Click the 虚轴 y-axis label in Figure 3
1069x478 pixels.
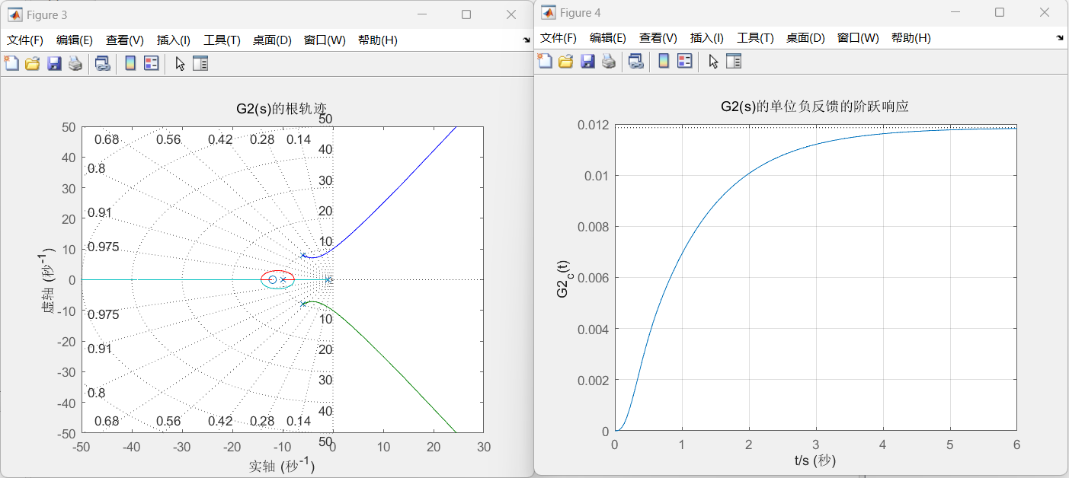tap(50, 279)
